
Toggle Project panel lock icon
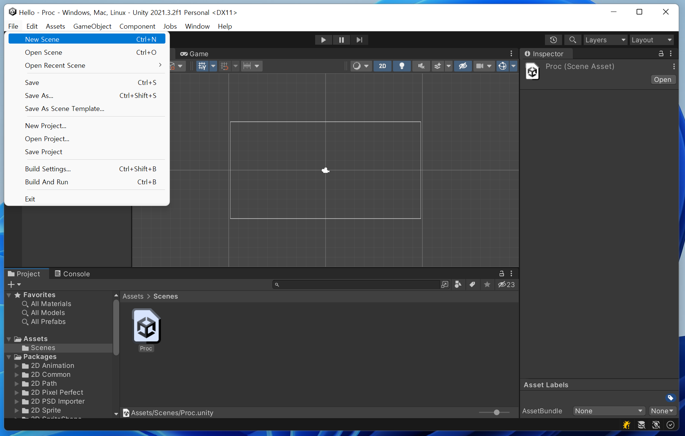coord(502,274)
